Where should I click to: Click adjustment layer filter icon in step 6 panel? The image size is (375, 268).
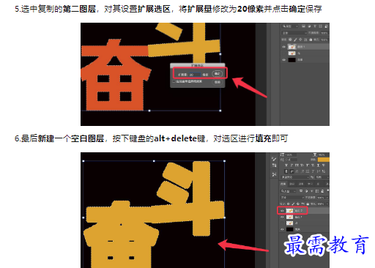coord(306,191)
